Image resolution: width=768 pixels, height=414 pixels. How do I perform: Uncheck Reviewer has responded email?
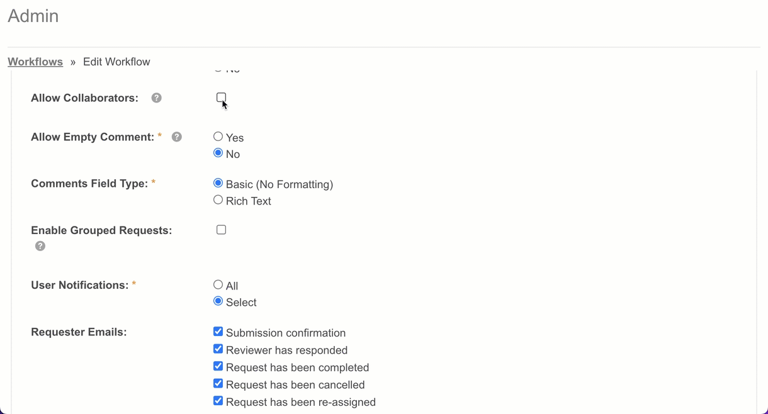(x=218, y=349)
